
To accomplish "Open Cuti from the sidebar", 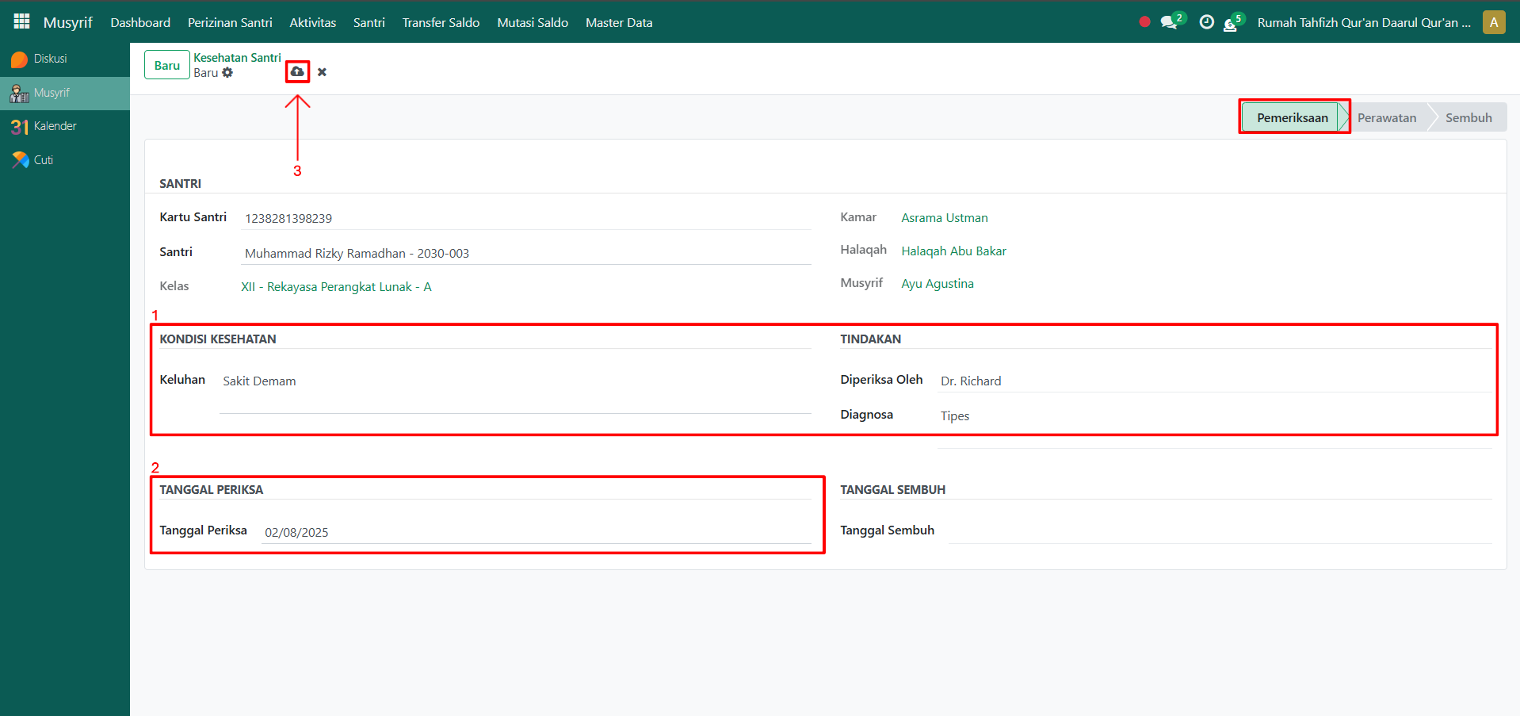I will tap(43, 160).
